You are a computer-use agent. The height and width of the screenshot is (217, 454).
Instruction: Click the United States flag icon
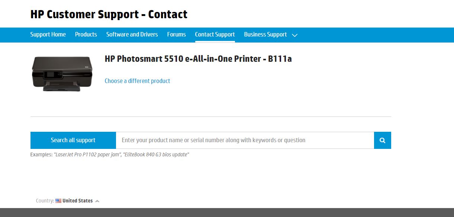coord(58,201)
